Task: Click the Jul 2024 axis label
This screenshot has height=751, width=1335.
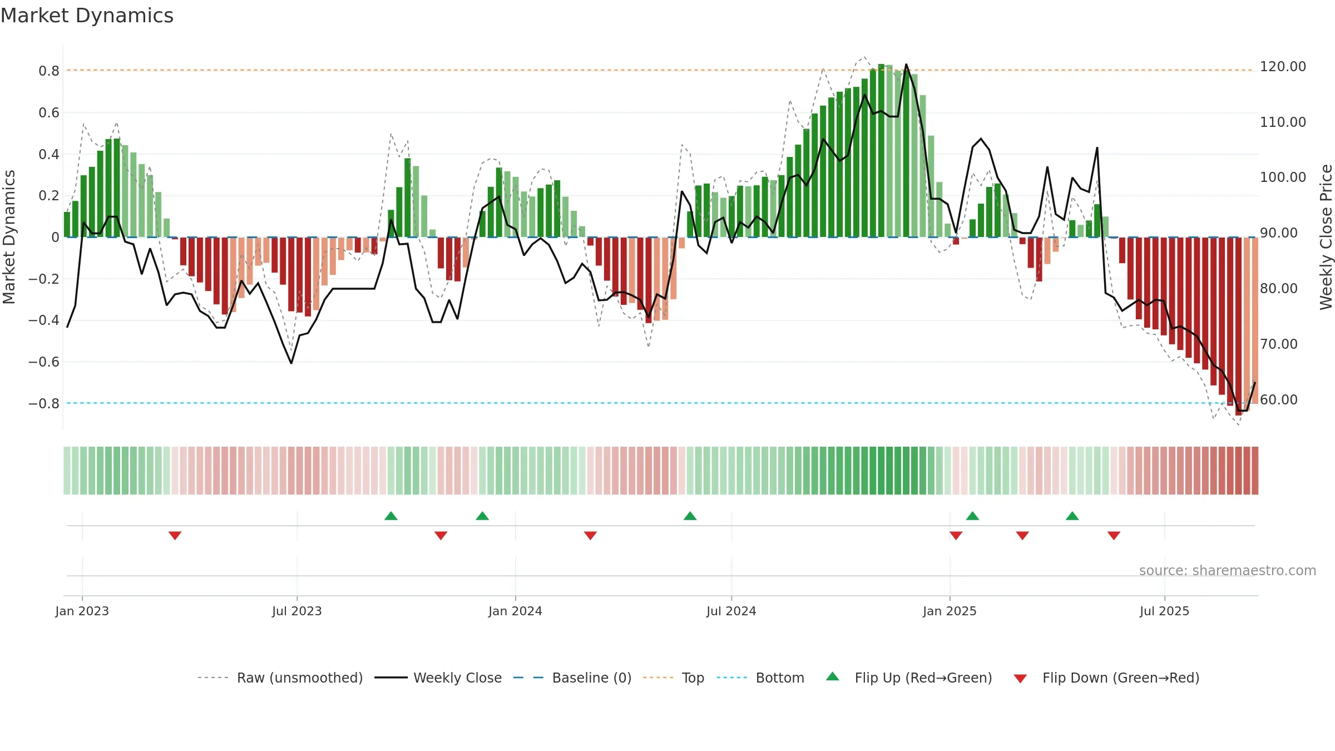Action: pos(731,611)
